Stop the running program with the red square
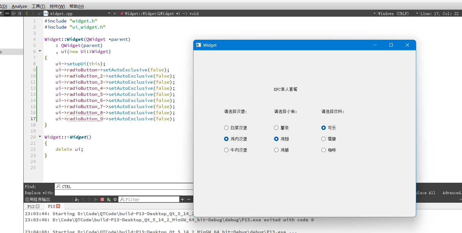The height and width of the screenshot is (233, 462). point(102,199)
